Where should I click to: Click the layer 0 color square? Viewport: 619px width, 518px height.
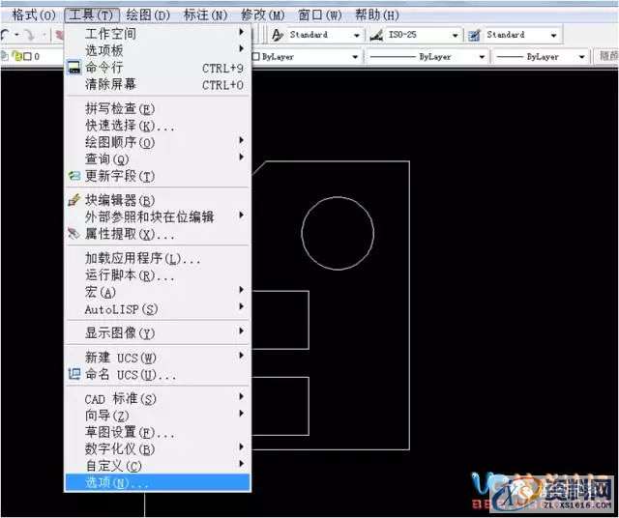28,57
